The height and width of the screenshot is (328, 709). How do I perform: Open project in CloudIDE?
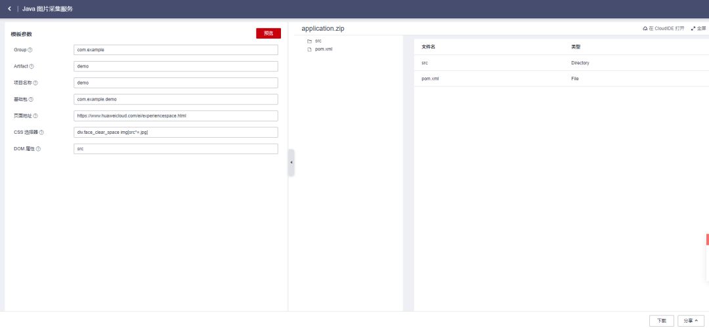tap(663, 29)
